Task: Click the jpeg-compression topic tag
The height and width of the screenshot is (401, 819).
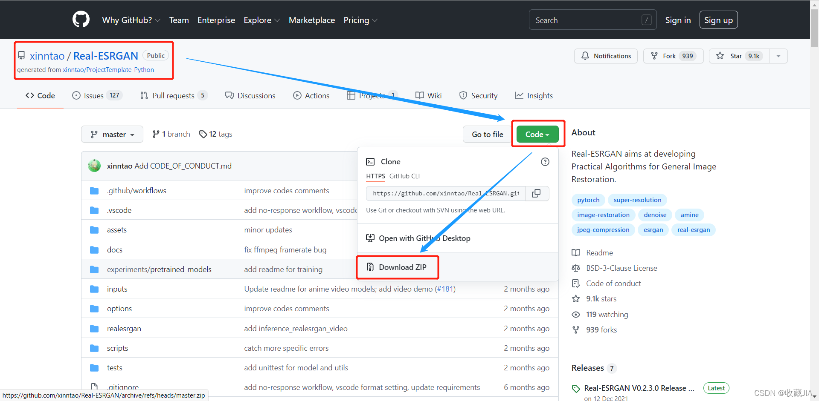Action: 603,230
